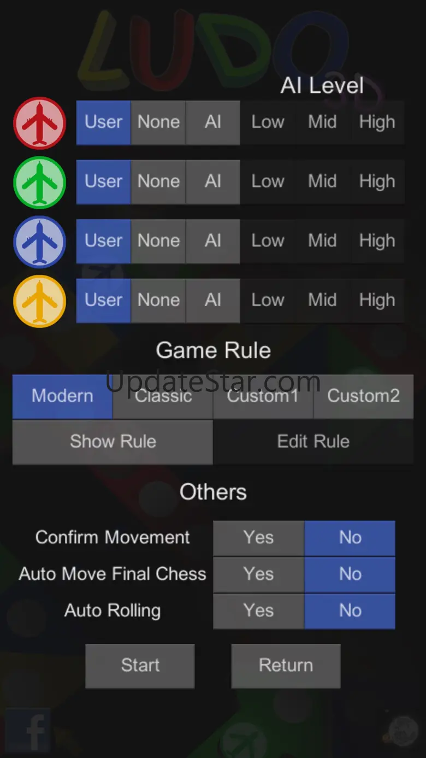The width and height of the screenshot is (426, 758).
Task: Turn on Auto Move Final Chess
Action: click(258, 574)
